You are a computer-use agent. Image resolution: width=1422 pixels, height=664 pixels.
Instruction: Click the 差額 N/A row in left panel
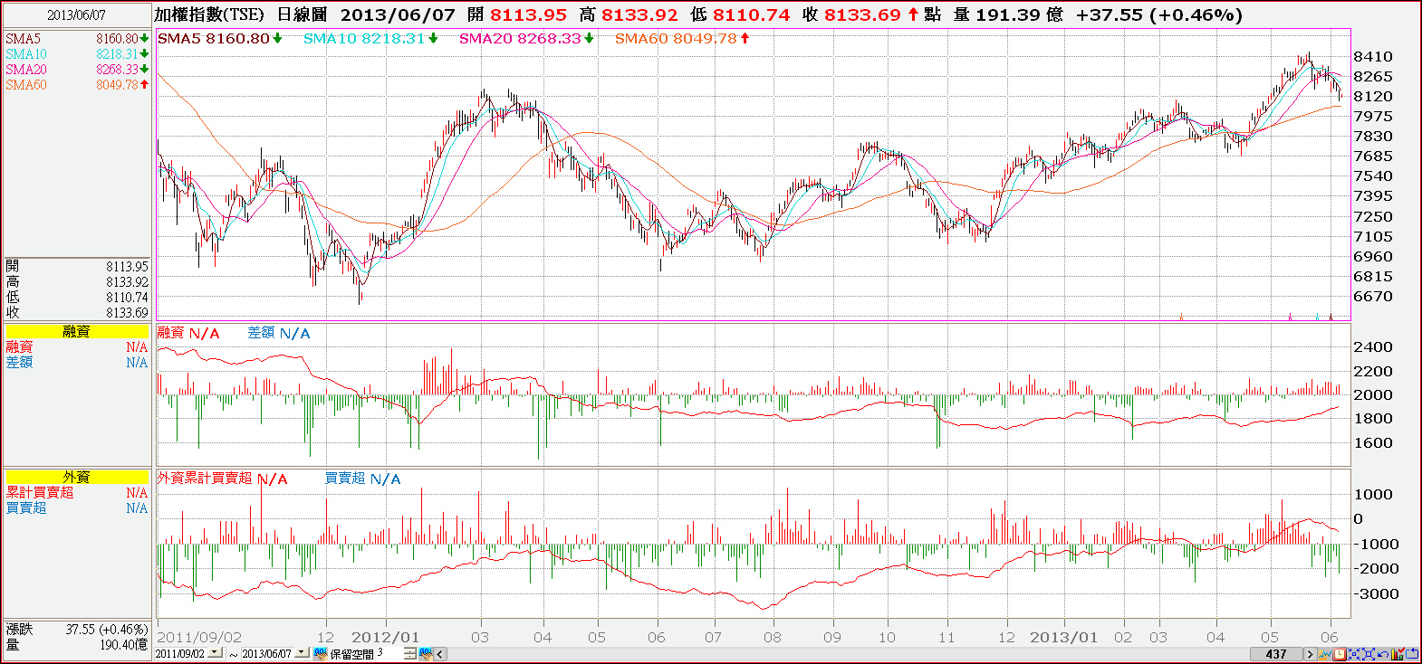coord(77,363)
